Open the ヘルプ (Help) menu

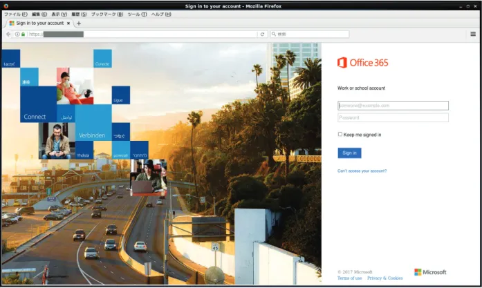click(x=161, y=14)
